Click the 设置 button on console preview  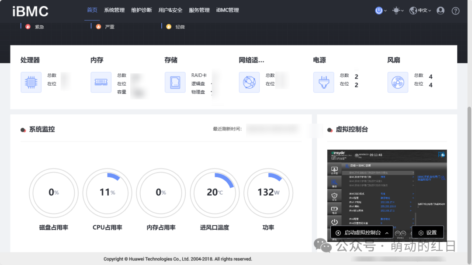[x=427, y=233]
